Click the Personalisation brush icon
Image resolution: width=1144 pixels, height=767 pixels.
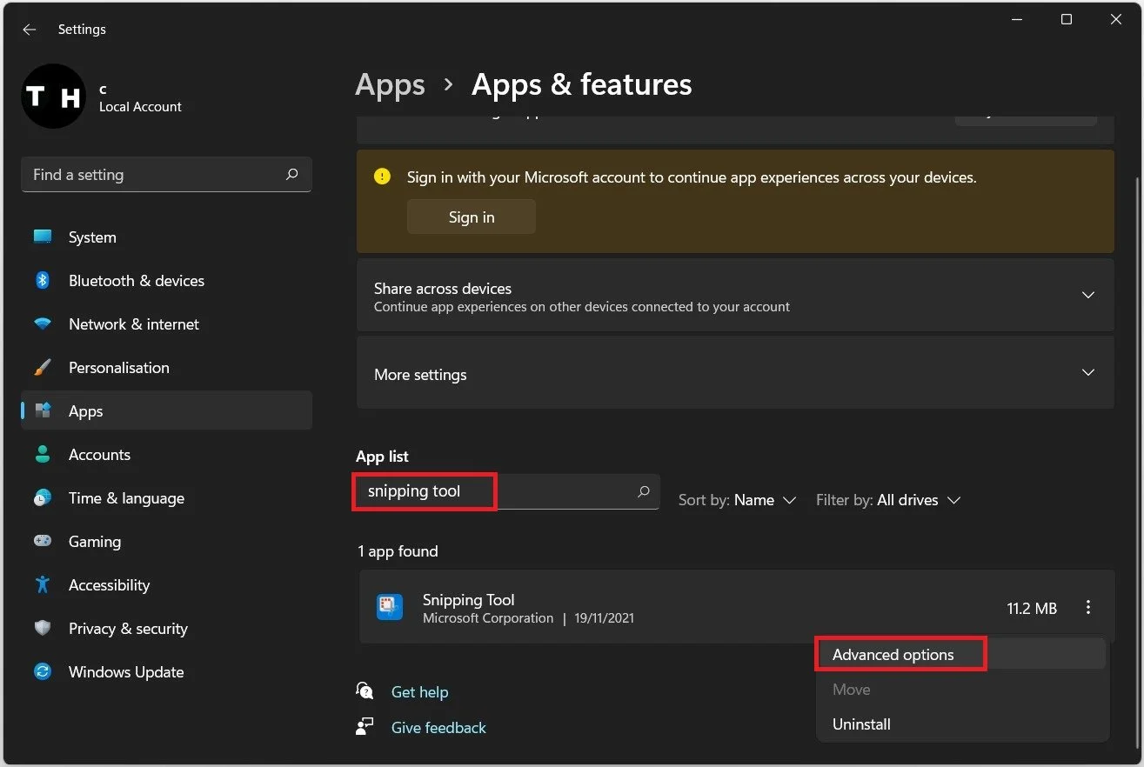point(42,367)
